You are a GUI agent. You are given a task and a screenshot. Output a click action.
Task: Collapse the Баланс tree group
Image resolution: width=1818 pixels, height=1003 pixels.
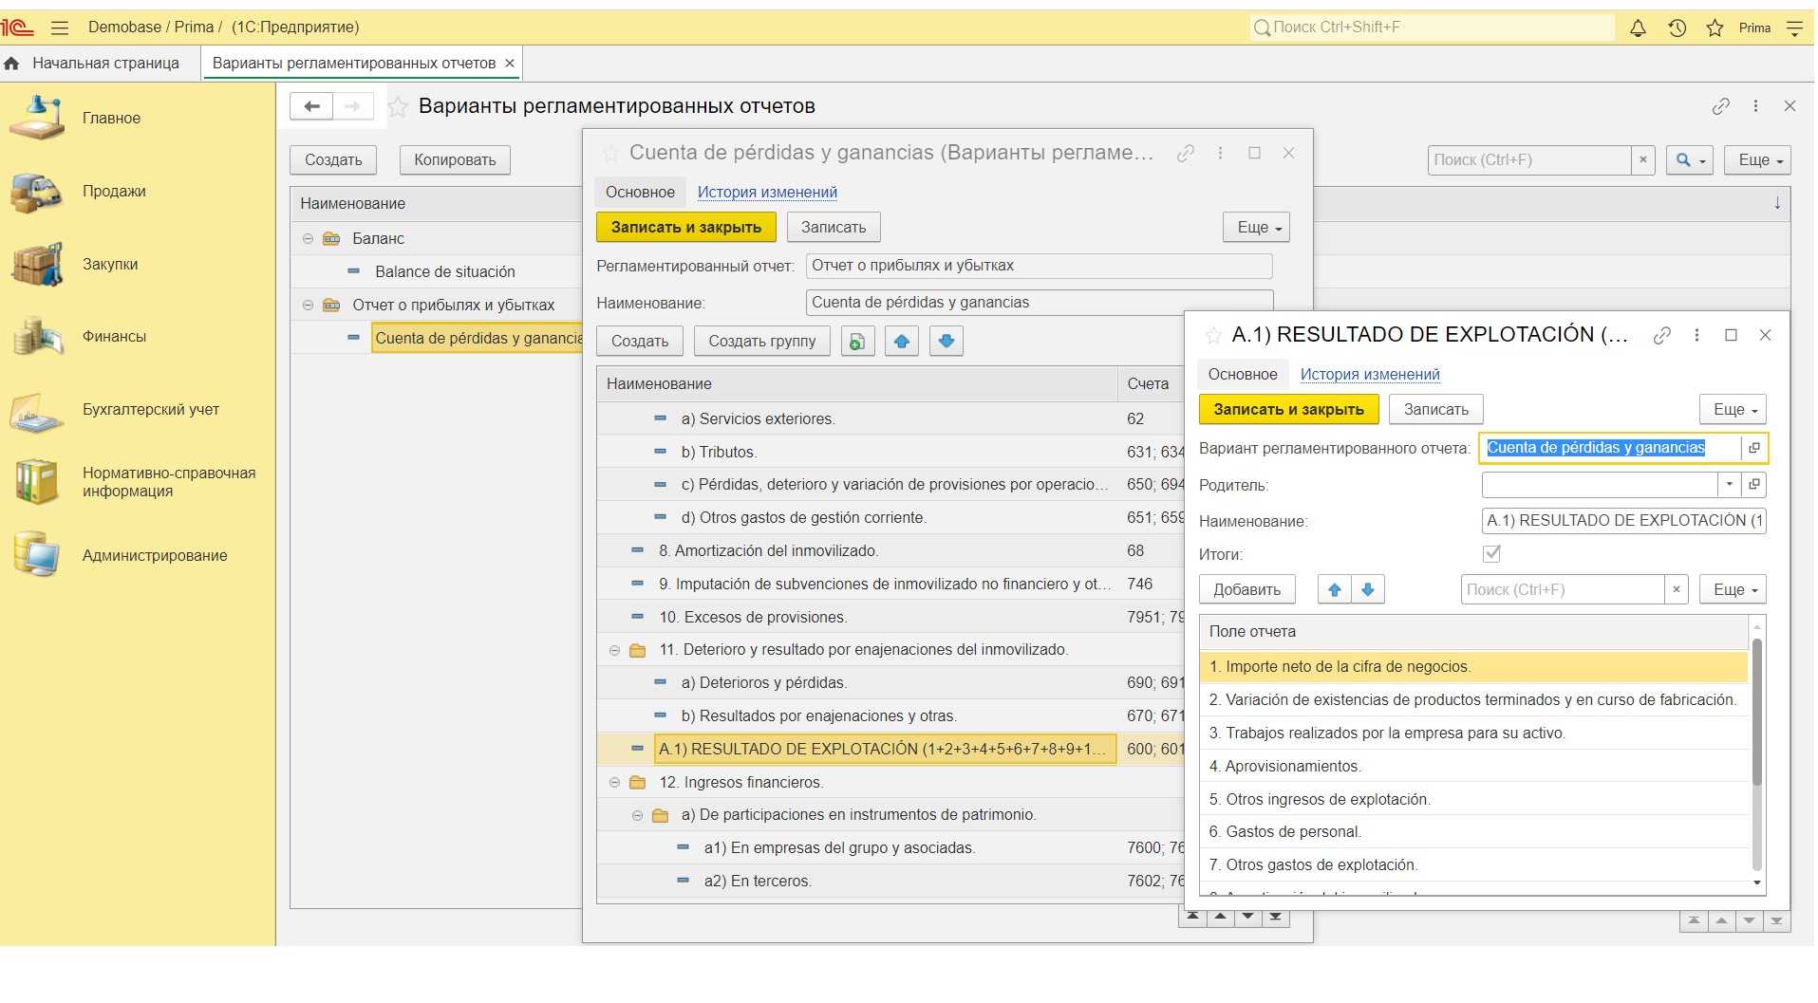308,239
